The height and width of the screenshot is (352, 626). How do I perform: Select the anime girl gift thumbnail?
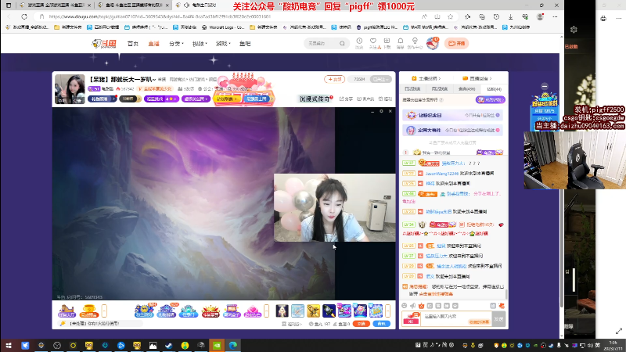pyautogui.click(x=282, y=311)
